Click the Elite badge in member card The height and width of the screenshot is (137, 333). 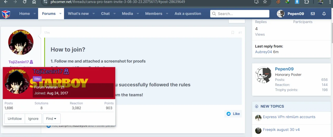click(x=37, y=79)
